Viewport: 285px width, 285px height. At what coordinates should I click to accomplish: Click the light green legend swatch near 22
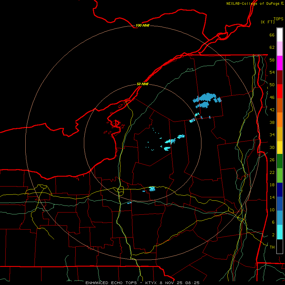(x=280, y=175)
